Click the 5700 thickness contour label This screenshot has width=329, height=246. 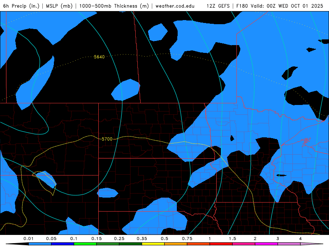[107, 139]
